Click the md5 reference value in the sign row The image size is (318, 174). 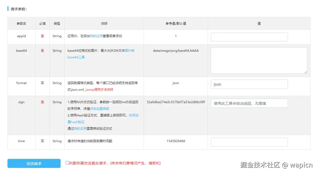coord(175,102)
